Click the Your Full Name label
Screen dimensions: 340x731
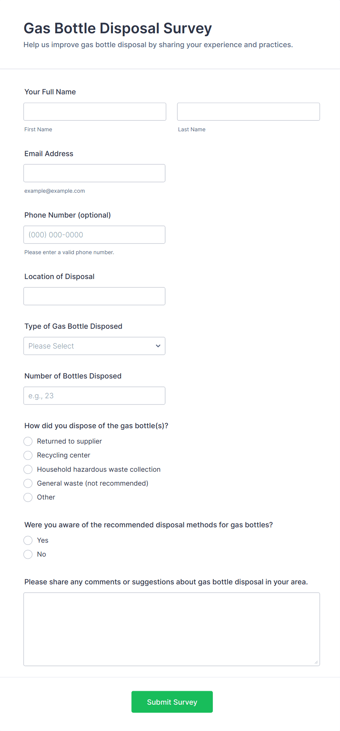pyautogui.click(x=50, y=92)
